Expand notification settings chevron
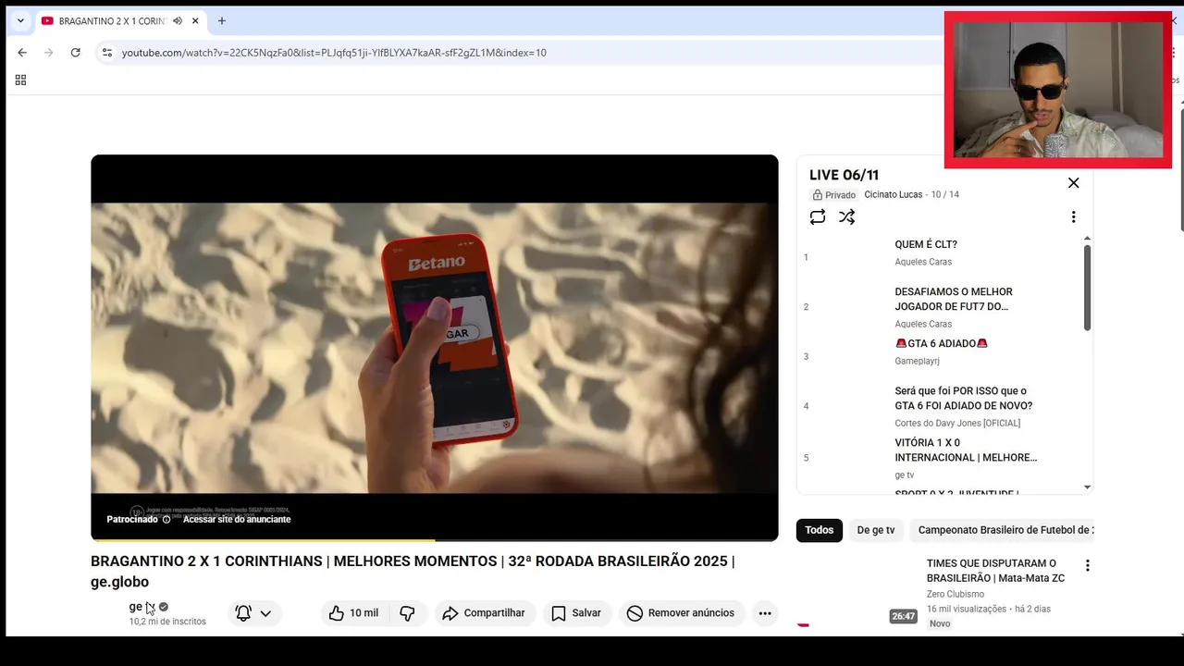 265,613
